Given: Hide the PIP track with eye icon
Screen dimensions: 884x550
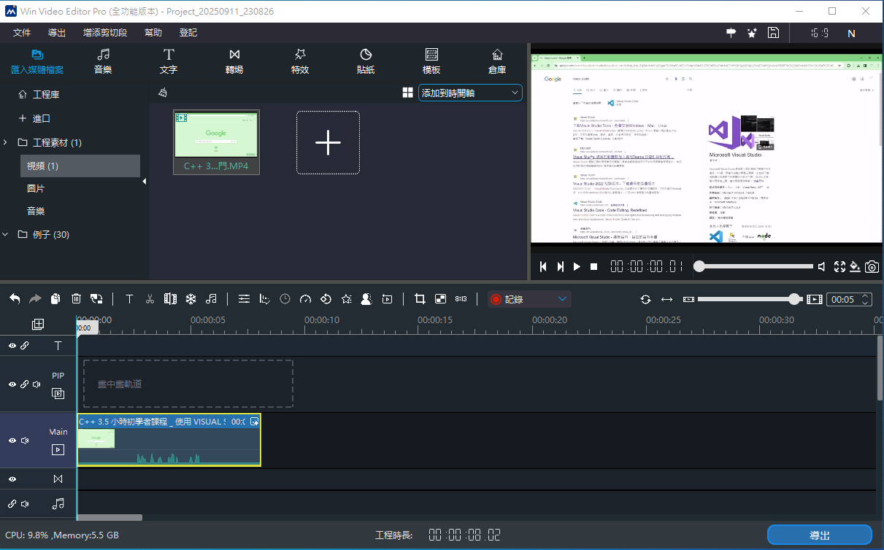Looking at the screenshot, I should (12, 384).
